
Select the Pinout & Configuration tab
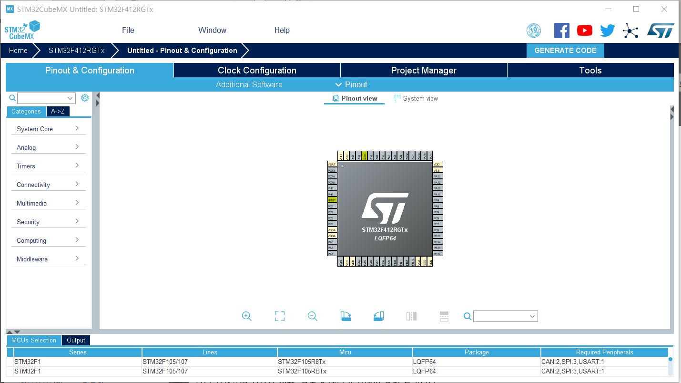90,70
